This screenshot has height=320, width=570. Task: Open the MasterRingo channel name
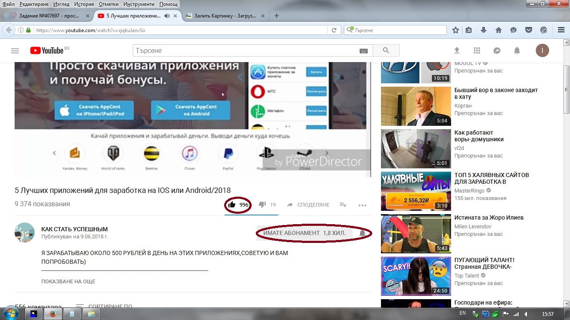469,190
